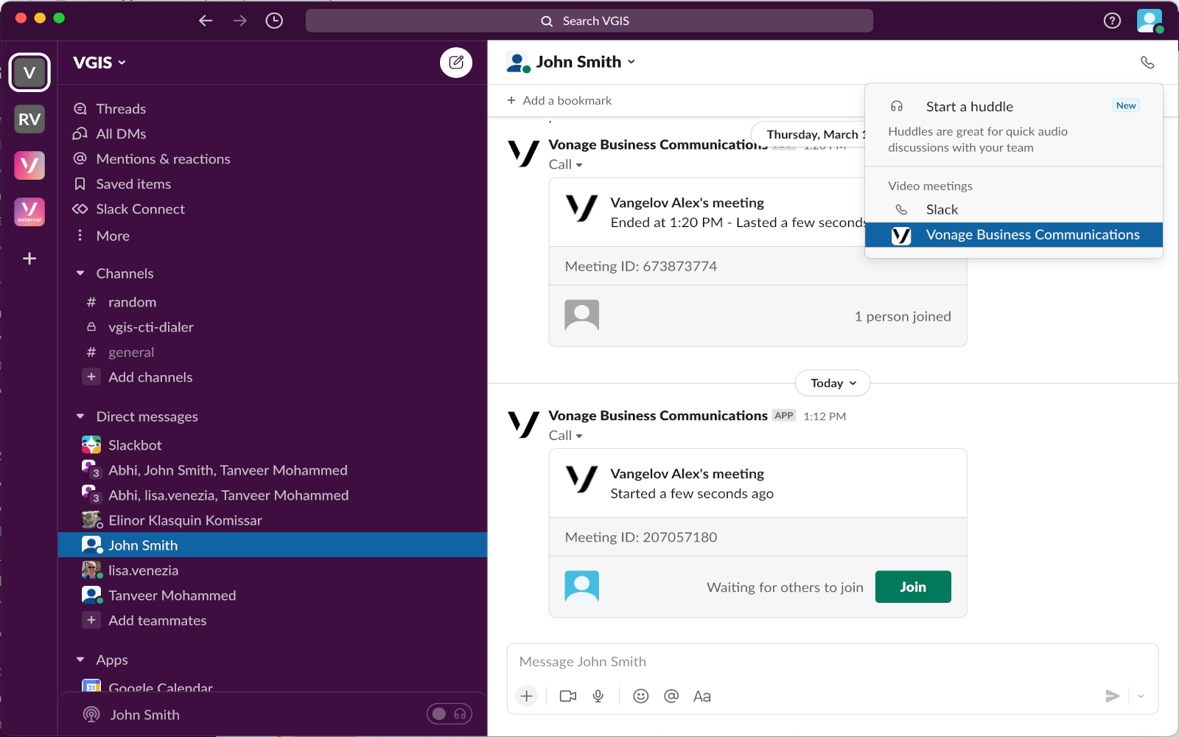Click the microphone audio clip icon
The image size is (1179, 737).
point(598,696)
